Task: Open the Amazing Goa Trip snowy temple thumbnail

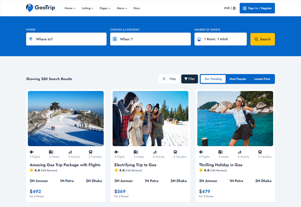Action: pos(66,119)
